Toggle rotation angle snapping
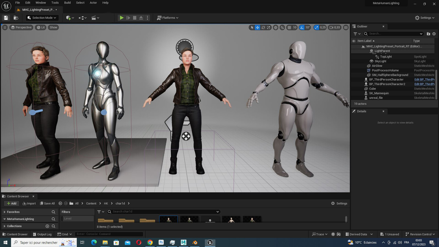439x247 pixels. (302, 27)
